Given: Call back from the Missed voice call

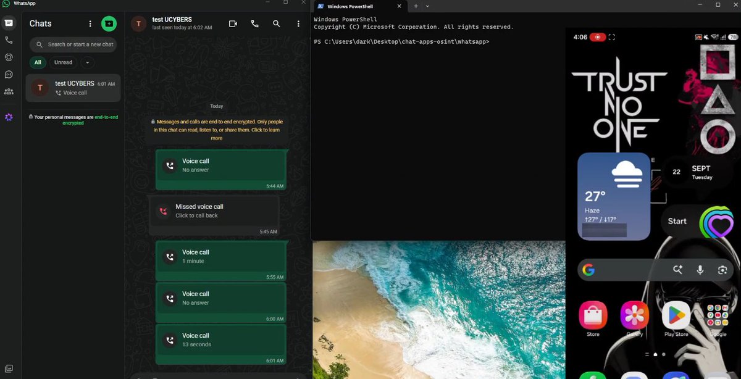Looking at the screenshot, I should 214,215.
